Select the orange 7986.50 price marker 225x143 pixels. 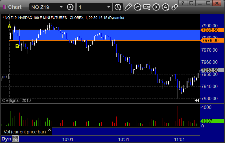[212, 30]
